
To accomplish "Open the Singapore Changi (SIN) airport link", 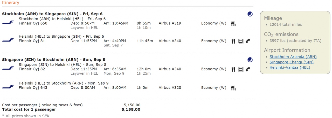I will pos(291,62).
